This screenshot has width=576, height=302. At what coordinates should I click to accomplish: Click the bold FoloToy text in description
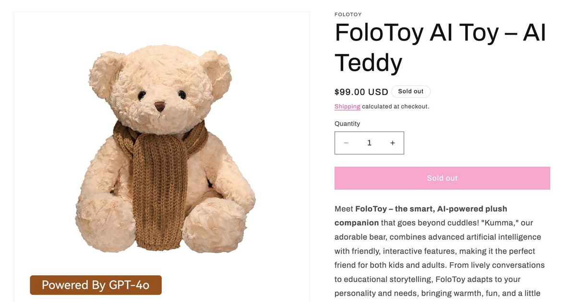coord(370,209)
